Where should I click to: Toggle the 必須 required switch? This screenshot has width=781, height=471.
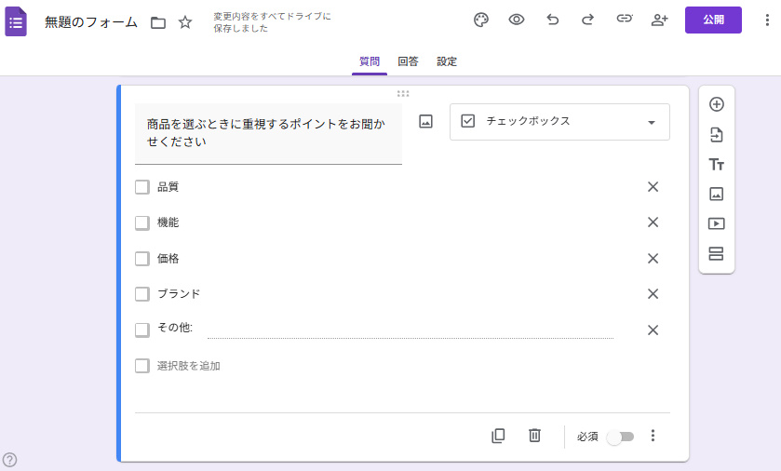(620, 437)
